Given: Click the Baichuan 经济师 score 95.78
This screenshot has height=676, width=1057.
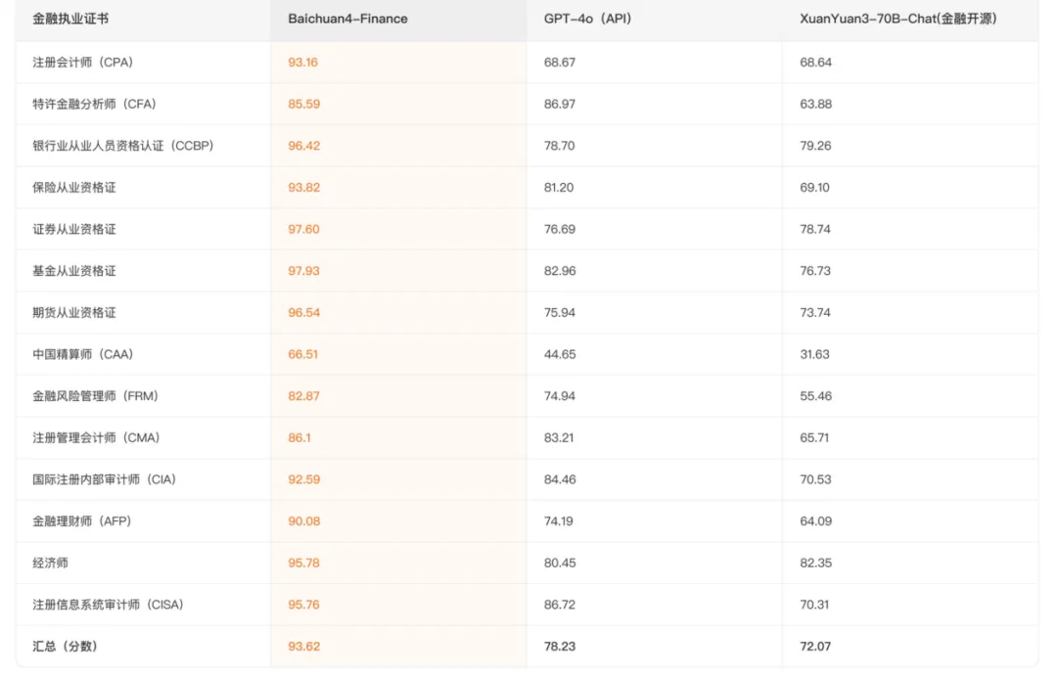Looking at the screenshot, I should tap(304, 563).
